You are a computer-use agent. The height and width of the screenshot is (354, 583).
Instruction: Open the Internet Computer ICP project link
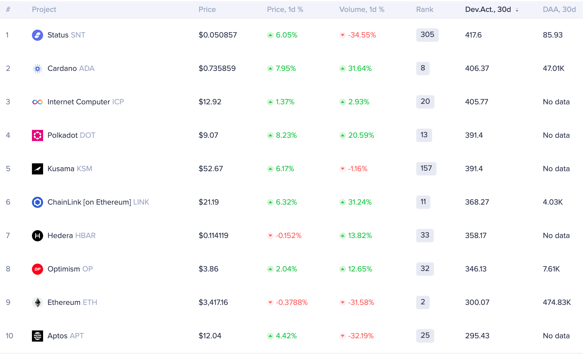(x=86, y=102)
